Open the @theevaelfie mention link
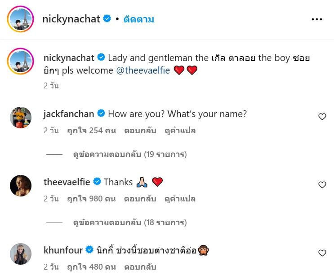 (143, 70)
